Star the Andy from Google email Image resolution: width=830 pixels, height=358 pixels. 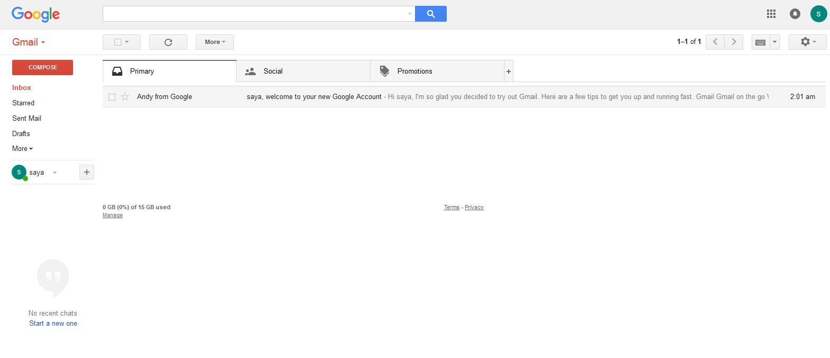click(x=125, y=96)
